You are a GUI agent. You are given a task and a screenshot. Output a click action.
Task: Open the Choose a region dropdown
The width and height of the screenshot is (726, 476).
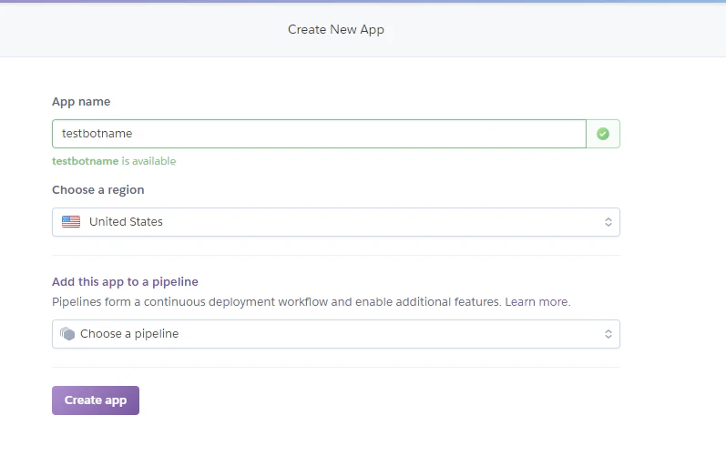(336, 222)
